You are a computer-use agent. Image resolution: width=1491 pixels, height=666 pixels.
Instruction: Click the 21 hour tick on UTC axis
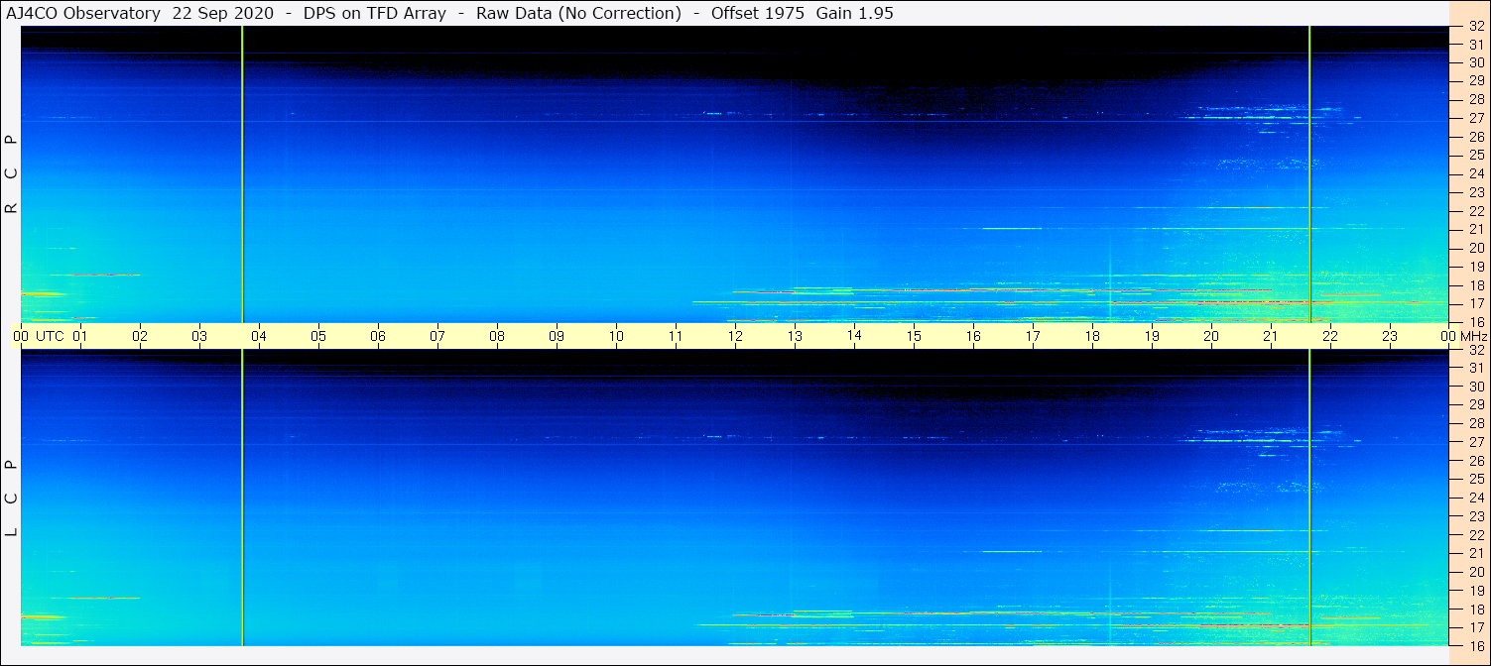[1271, 336]
